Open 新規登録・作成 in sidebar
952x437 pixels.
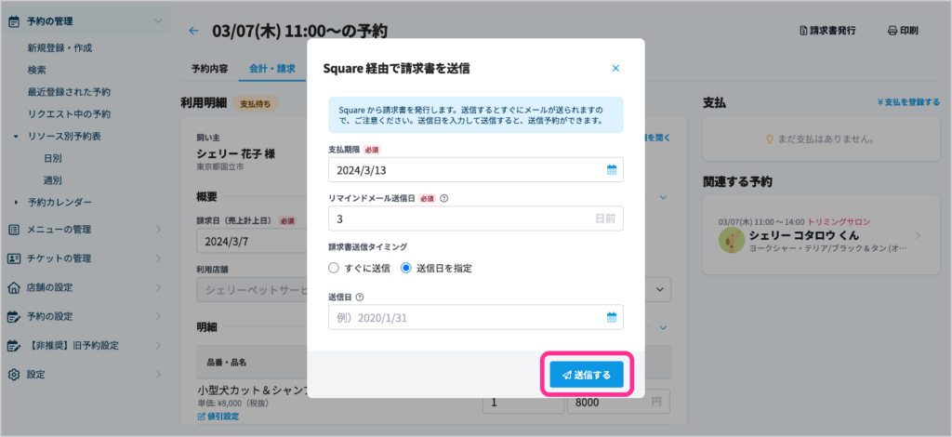coord(59,47)
